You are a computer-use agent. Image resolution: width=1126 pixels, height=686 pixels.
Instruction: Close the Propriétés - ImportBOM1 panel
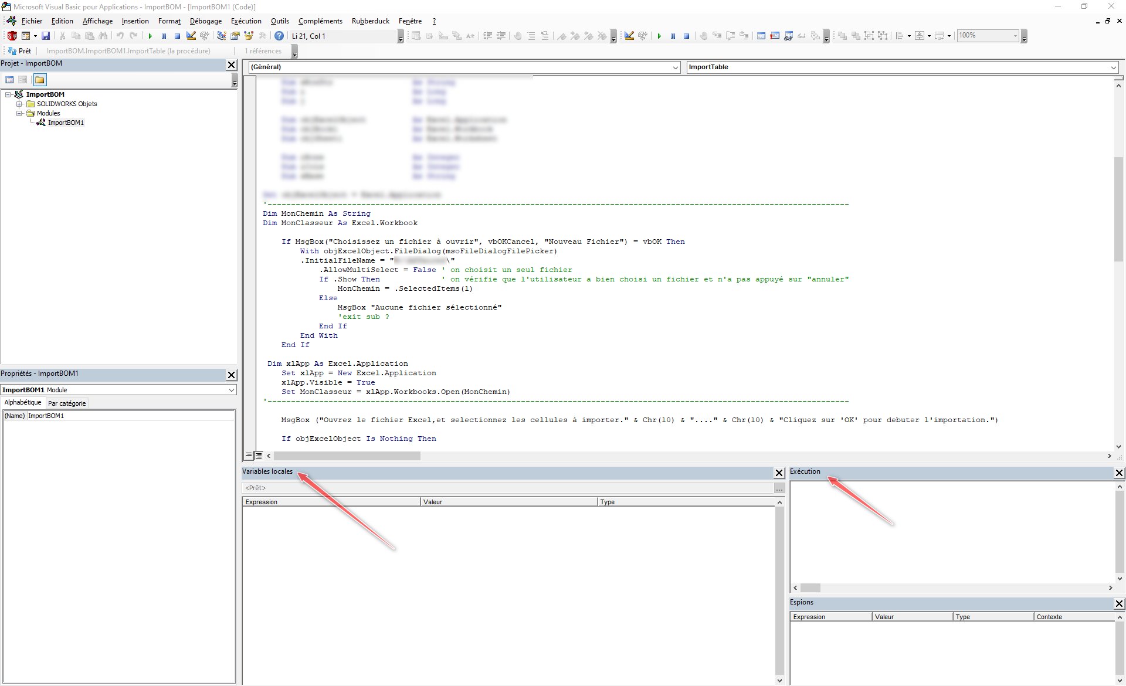tap(231, 375)
